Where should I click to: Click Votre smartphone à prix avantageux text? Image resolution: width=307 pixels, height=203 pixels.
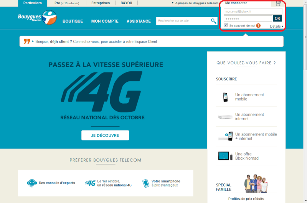(166, 183)
